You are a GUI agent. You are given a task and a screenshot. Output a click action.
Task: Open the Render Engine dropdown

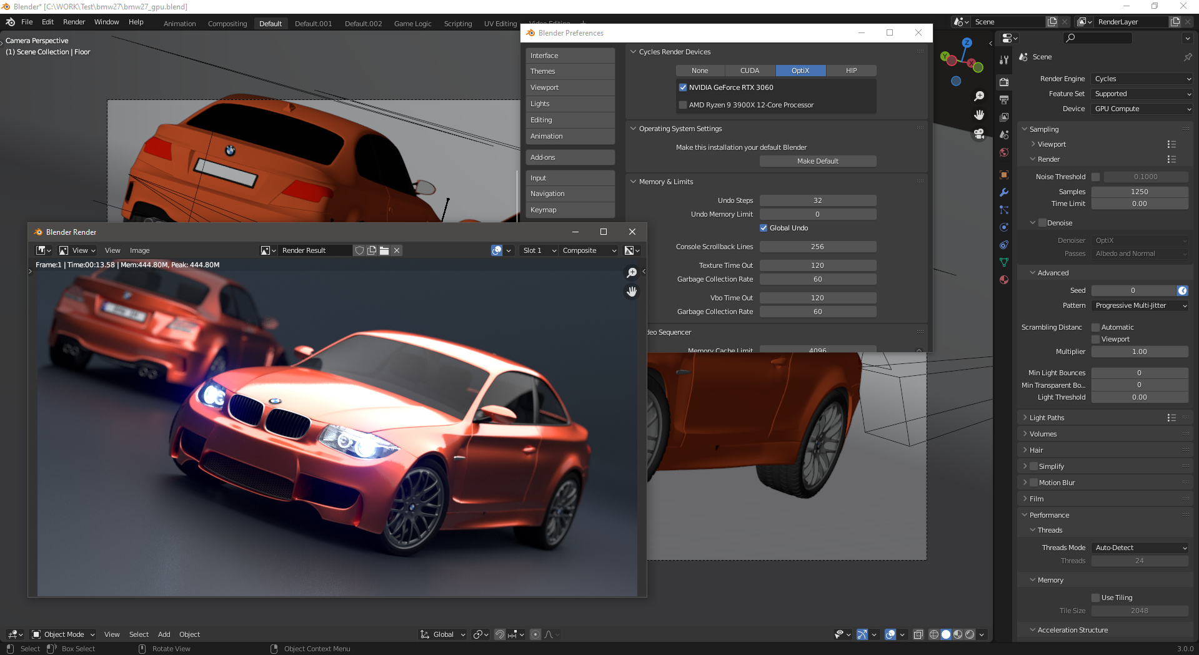[x=1142, y=79]
